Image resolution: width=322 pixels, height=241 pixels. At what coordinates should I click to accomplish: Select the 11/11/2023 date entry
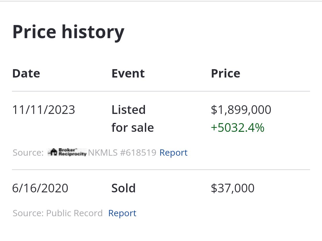click(44, 110)
